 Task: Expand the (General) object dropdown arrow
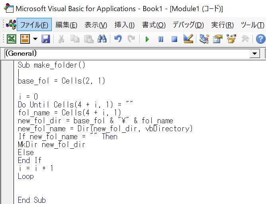click(254, 54)
